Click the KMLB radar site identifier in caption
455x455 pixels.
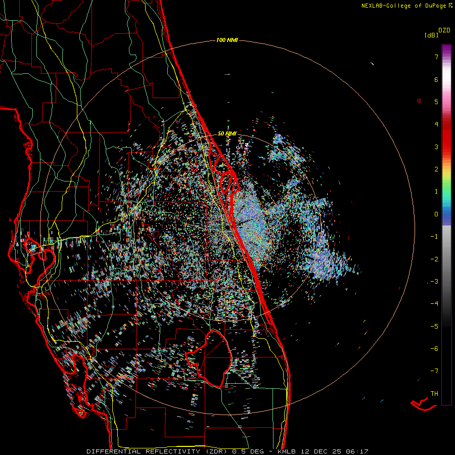coord(288,451)
